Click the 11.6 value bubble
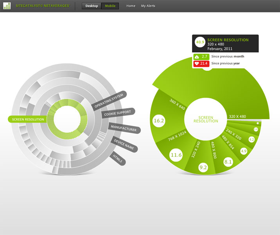 coord(176,155)
